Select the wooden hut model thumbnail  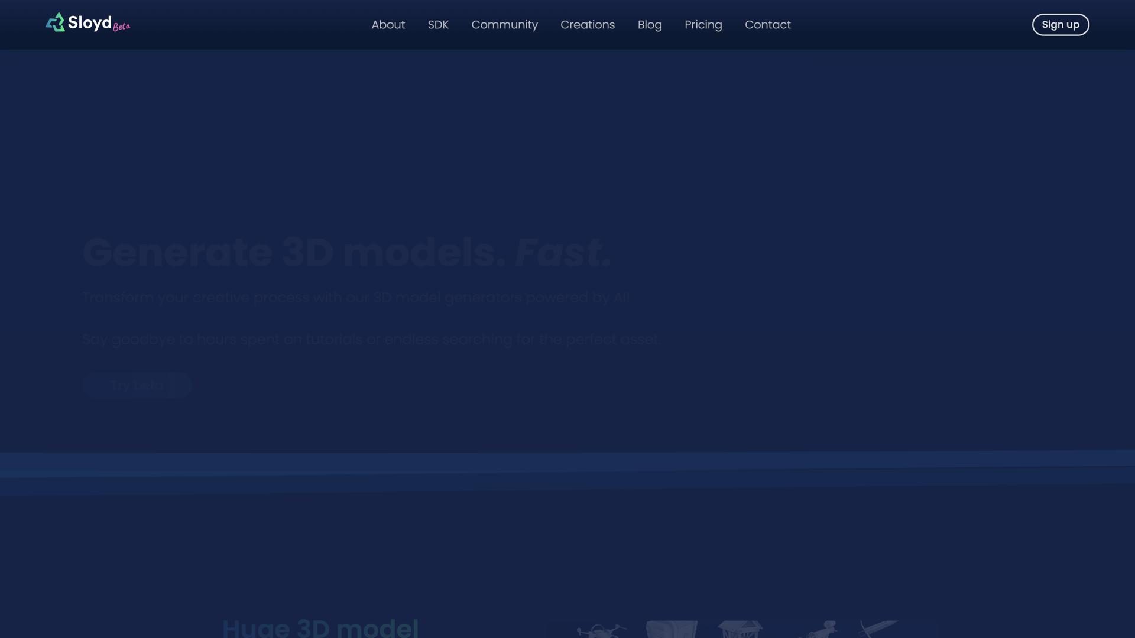(x=740, y=629)
